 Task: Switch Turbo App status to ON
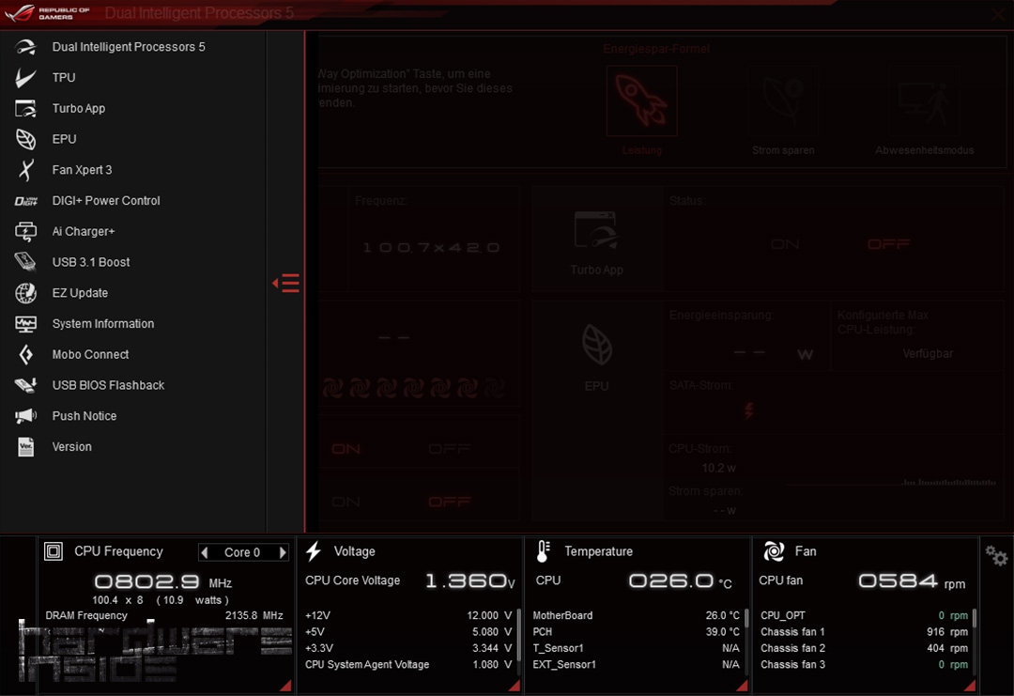pos(785,244)
